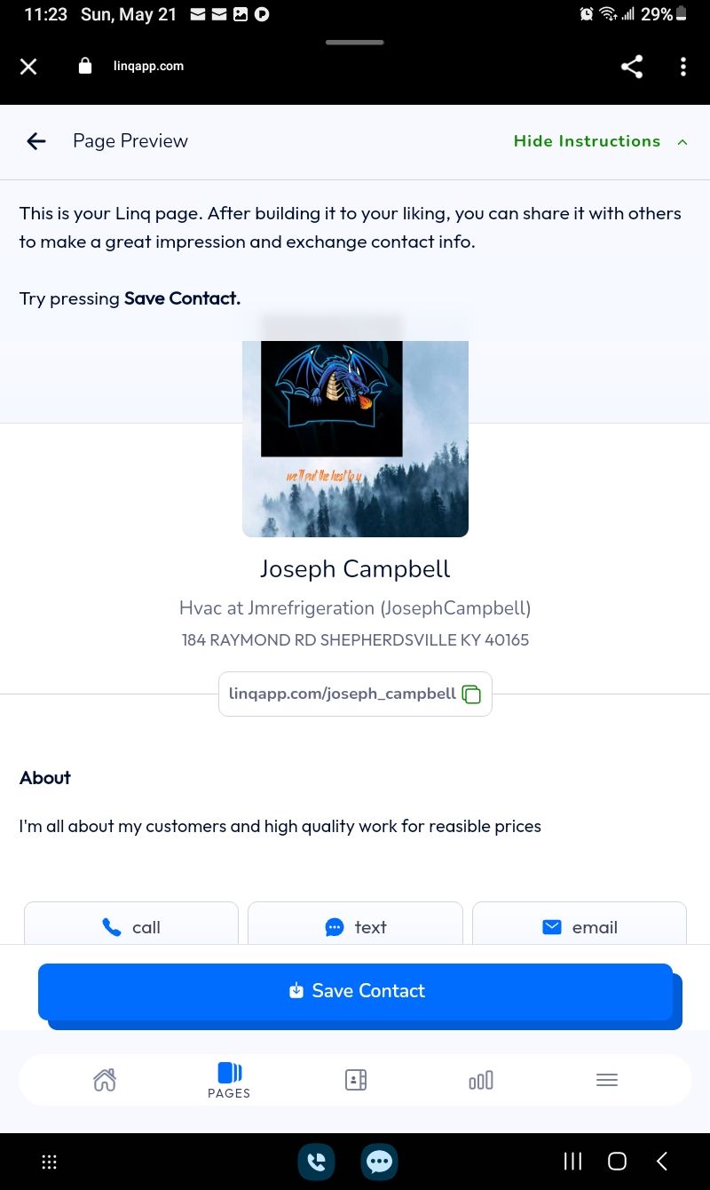This screenshot has width=710, height=1190.
Task: Select the Pages tab
Action: [x=229, y=1080]
